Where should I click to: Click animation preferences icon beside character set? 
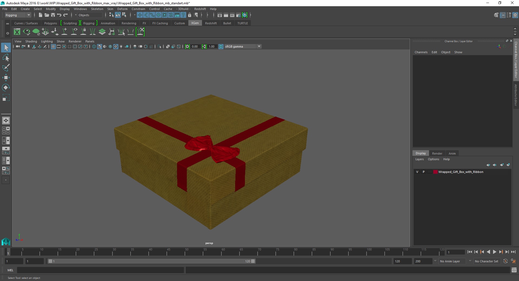tap(513, 261)
